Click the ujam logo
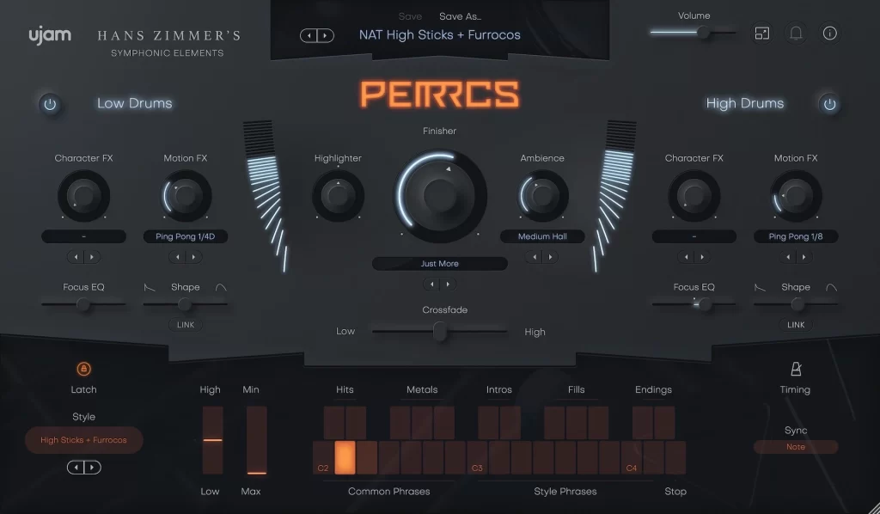This screenshot has width=880, height=514. pyautogui.click(x=49, y=35)
